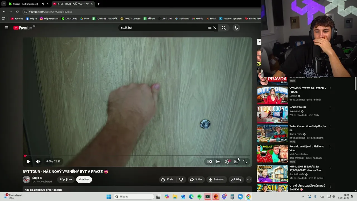This screenshot has width=357, height=201.
Task: Seek on the video progress bar
Action: [x=138, y=156]
